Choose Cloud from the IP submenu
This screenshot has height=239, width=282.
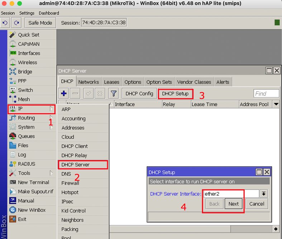(x=83, y=137)
